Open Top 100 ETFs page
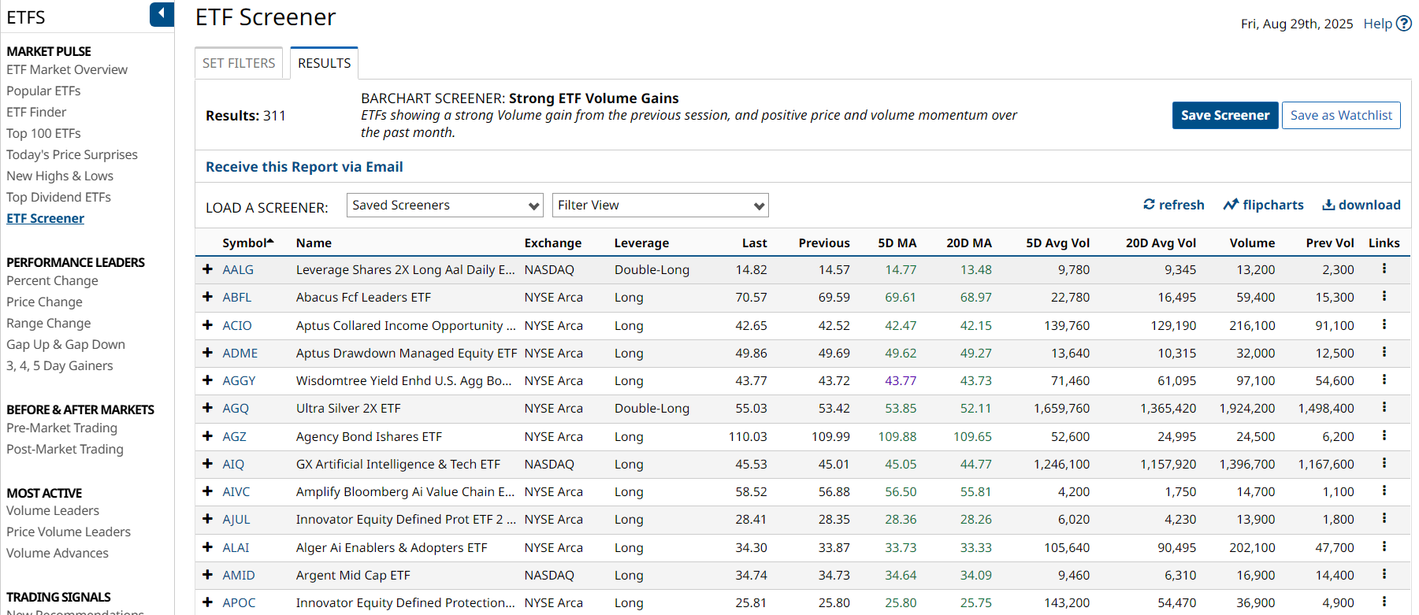Image resolution: width=1419 pixels, height=615 pixels. [43, 133]
